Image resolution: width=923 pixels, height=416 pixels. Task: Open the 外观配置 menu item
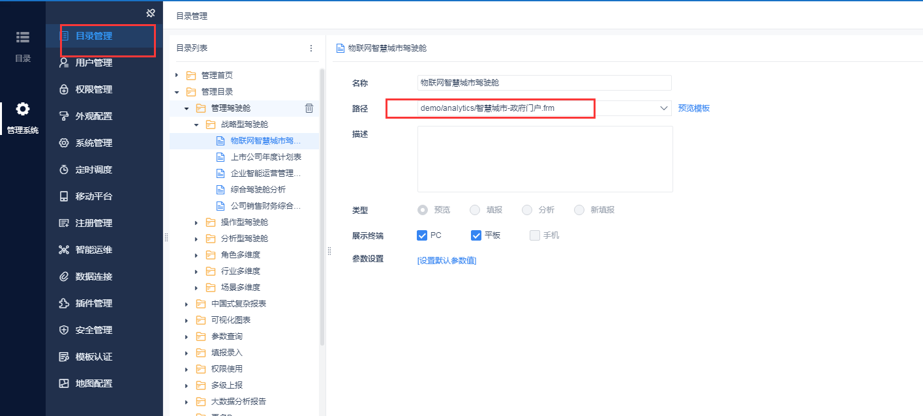coord(104,116)
